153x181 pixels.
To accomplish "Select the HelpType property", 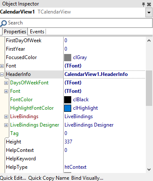I will click(17, 167).
